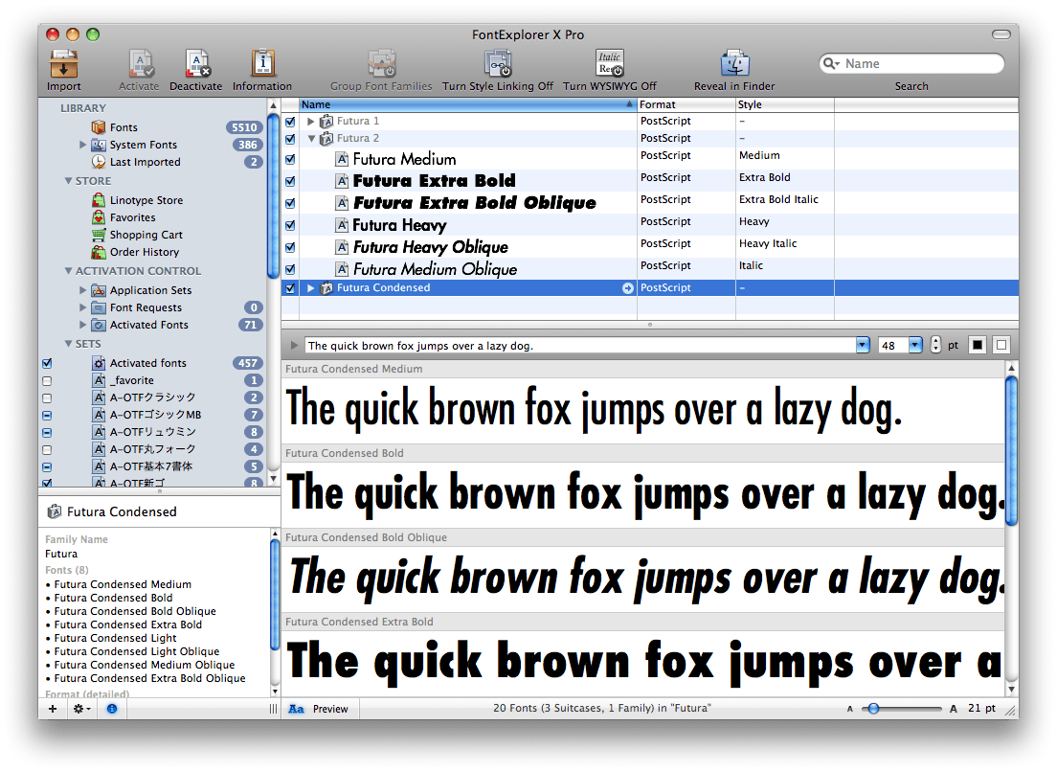1057x772 pixels.
Task: Collapse the Futura 2 suitcase
Action: 311,138
